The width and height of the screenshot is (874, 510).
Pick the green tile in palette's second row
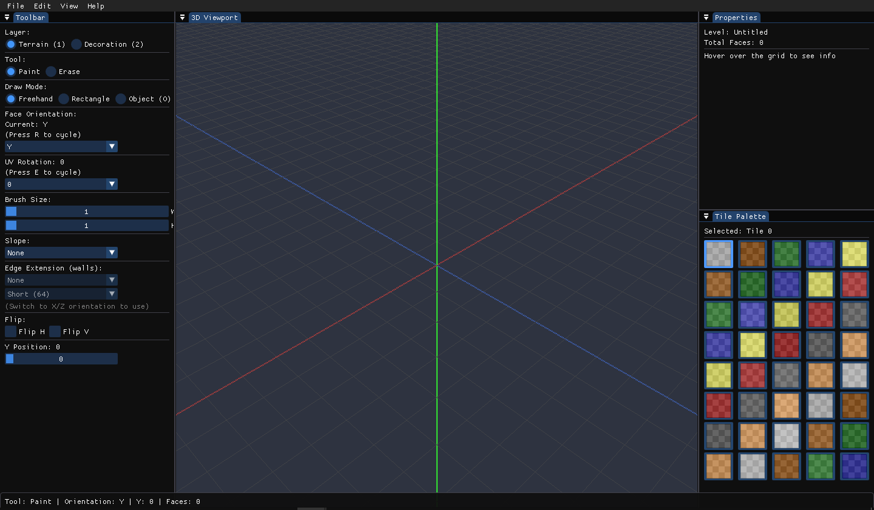[753, 284]
